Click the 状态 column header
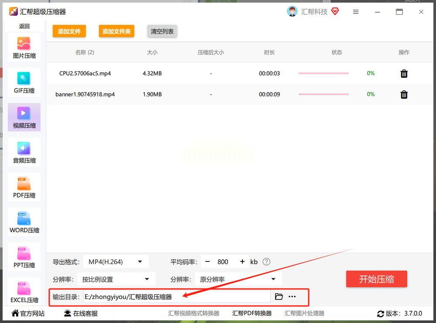 pos(337,52)
